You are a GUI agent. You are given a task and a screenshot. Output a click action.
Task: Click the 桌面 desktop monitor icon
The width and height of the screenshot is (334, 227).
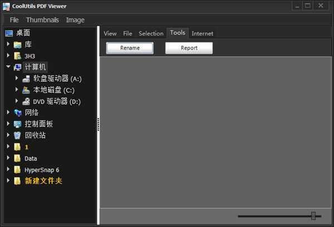(9, 33)
